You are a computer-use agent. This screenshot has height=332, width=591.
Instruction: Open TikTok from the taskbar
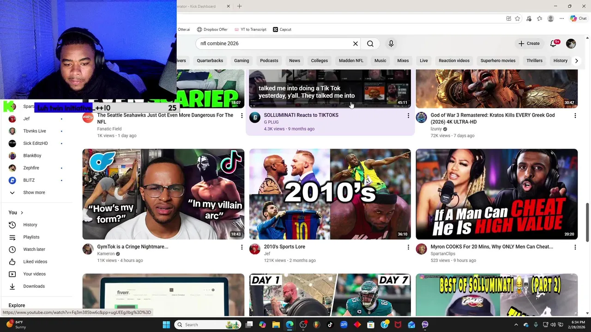click(330, 325)
